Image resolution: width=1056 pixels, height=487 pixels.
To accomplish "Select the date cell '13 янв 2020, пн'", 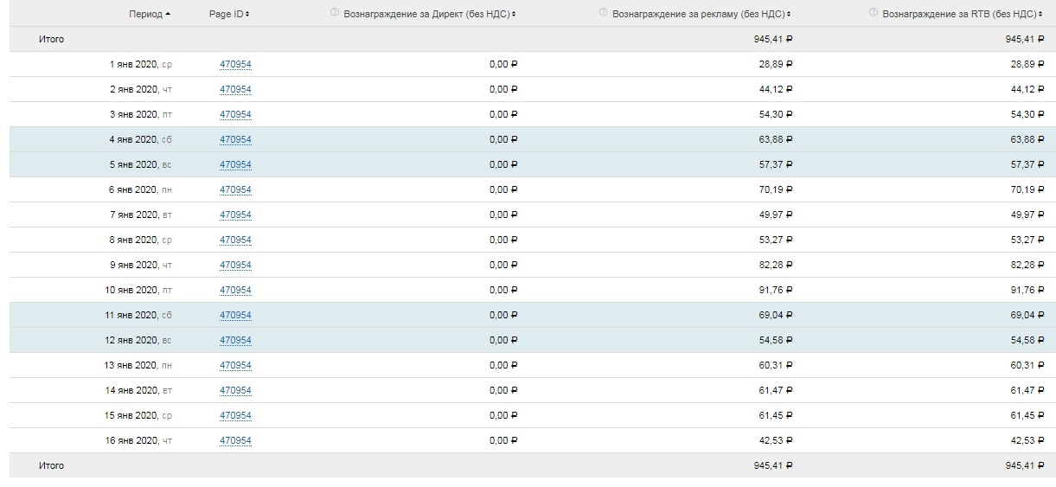I will click(138, 366).
